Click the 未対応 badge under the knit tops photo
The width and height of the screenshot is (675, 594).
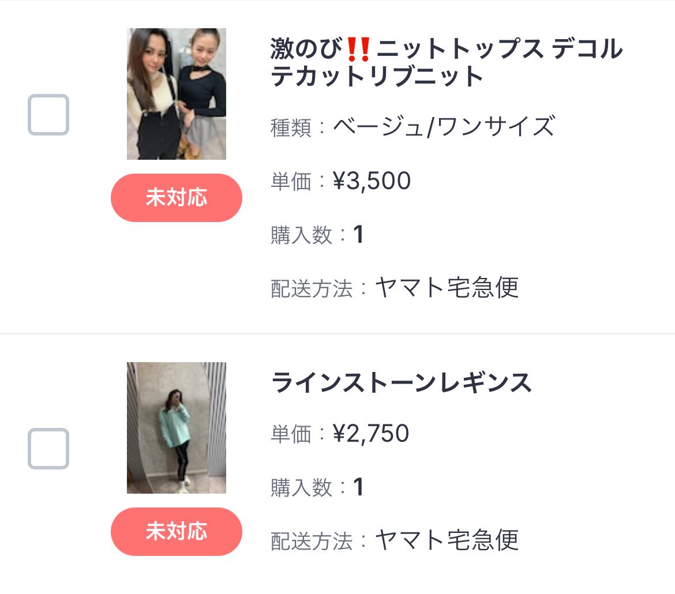tap(177, 198)
